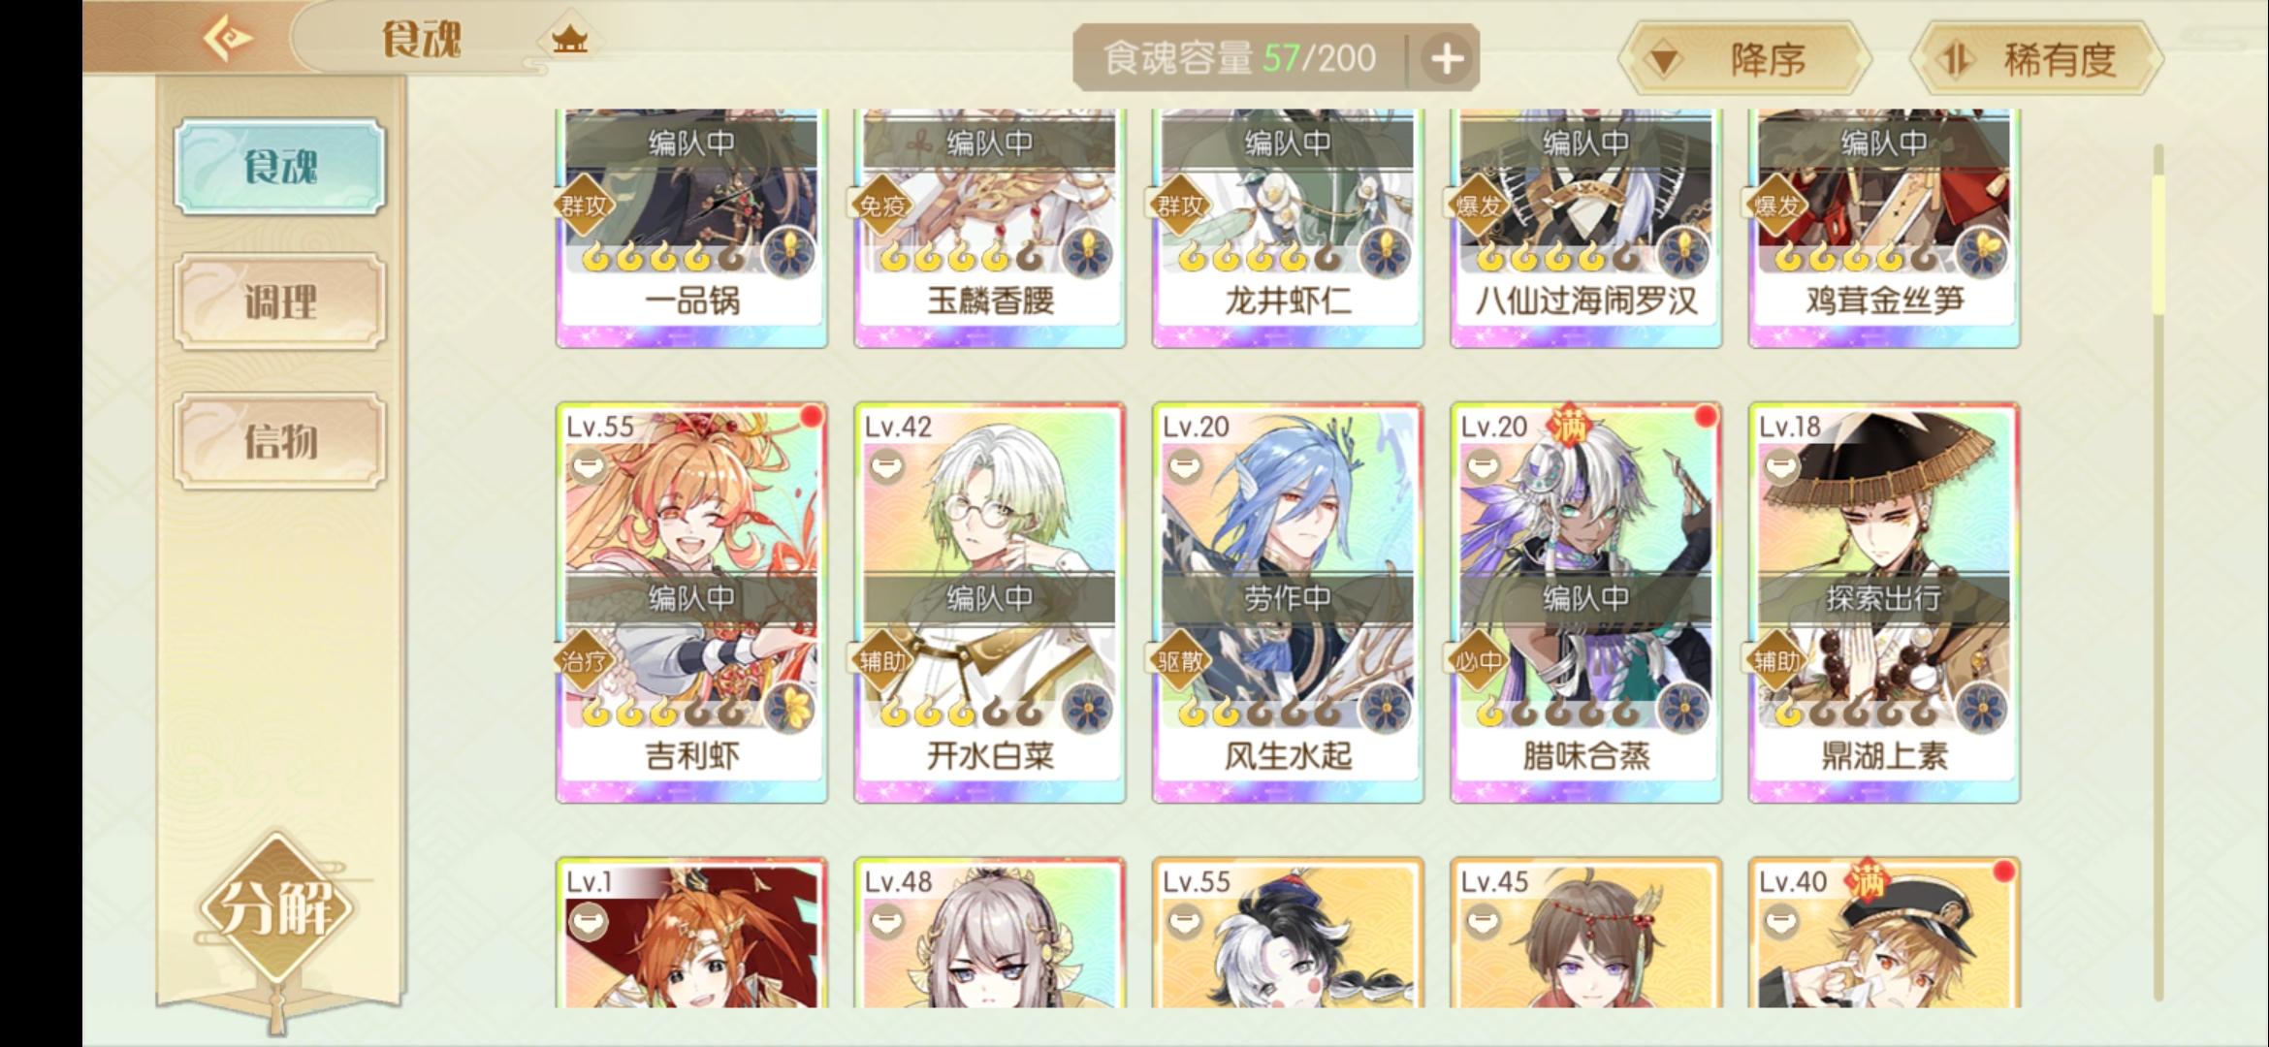Toggle the round marker on 吉利虾
The height and width of the screenshot is (1047, 2269).
[589, 467]
